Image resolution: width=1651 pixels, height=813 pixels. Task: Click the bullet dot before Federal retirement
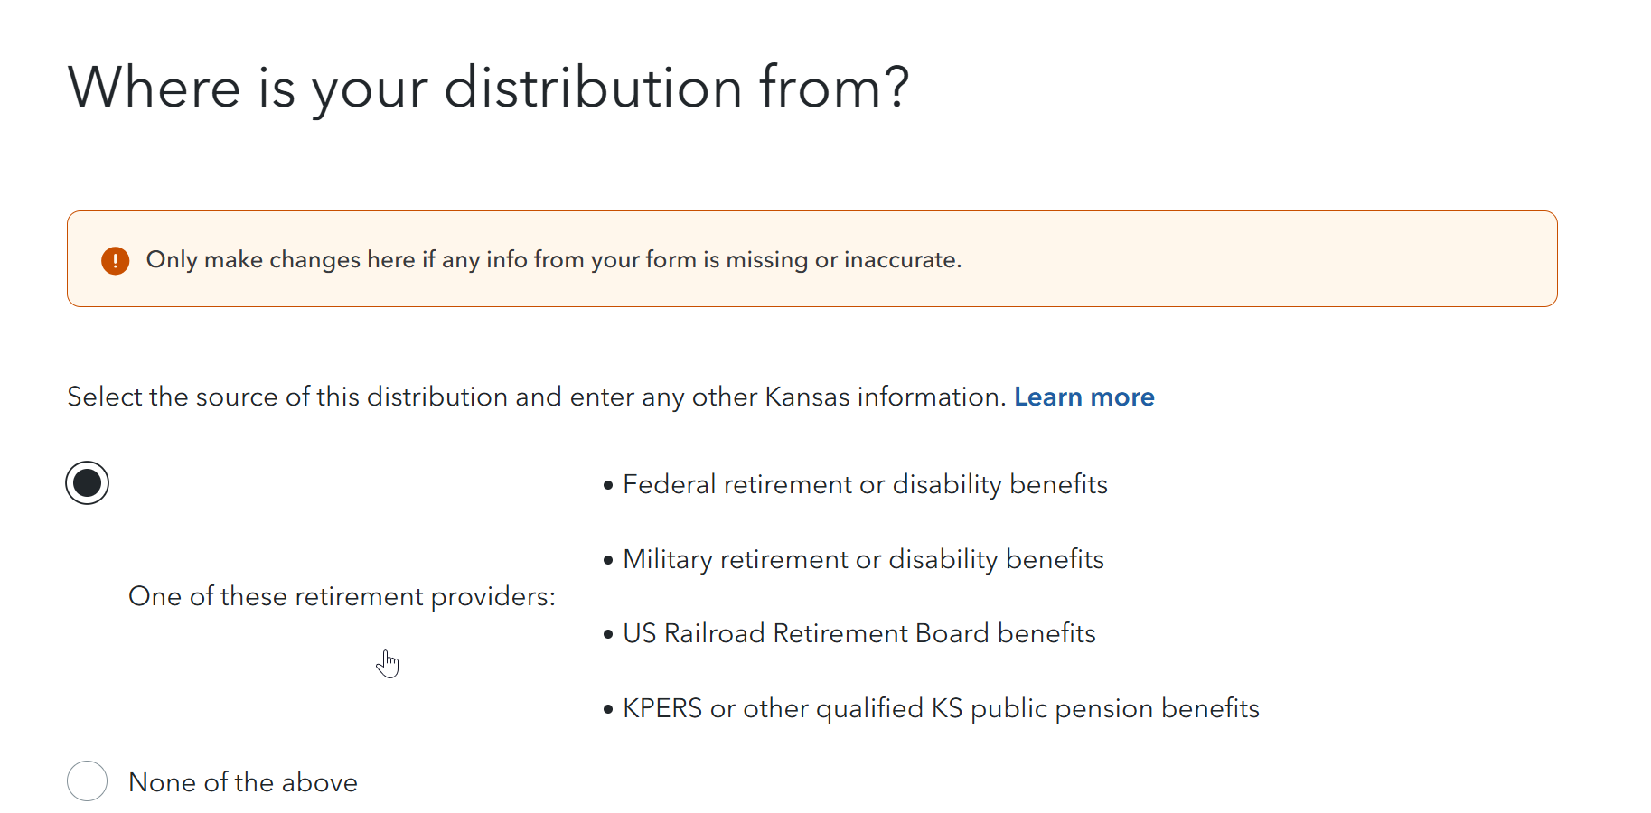tap(608, 486)
